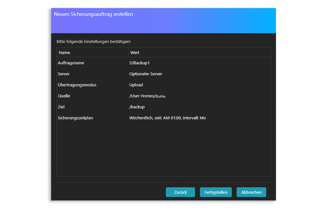
Task: Select the Übertragungsmodus row label
Action: (77, 85)
